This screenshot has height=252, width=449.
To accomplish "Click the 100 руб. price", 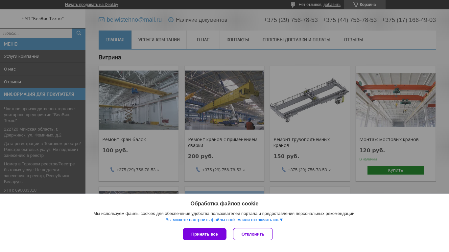I will (115, 151).
